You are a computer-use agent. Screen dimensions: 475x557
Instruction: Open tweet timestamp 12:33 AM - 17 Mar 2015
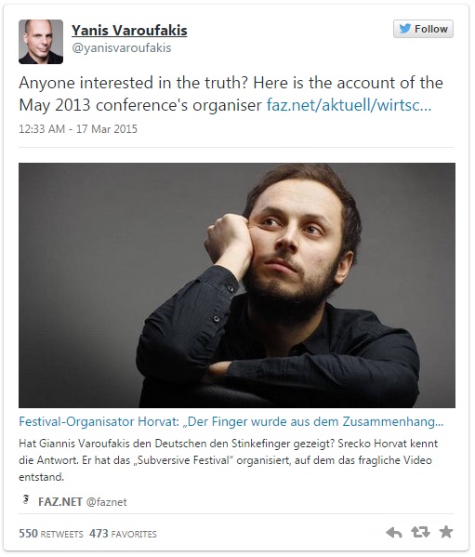click(x=78, y=128)
